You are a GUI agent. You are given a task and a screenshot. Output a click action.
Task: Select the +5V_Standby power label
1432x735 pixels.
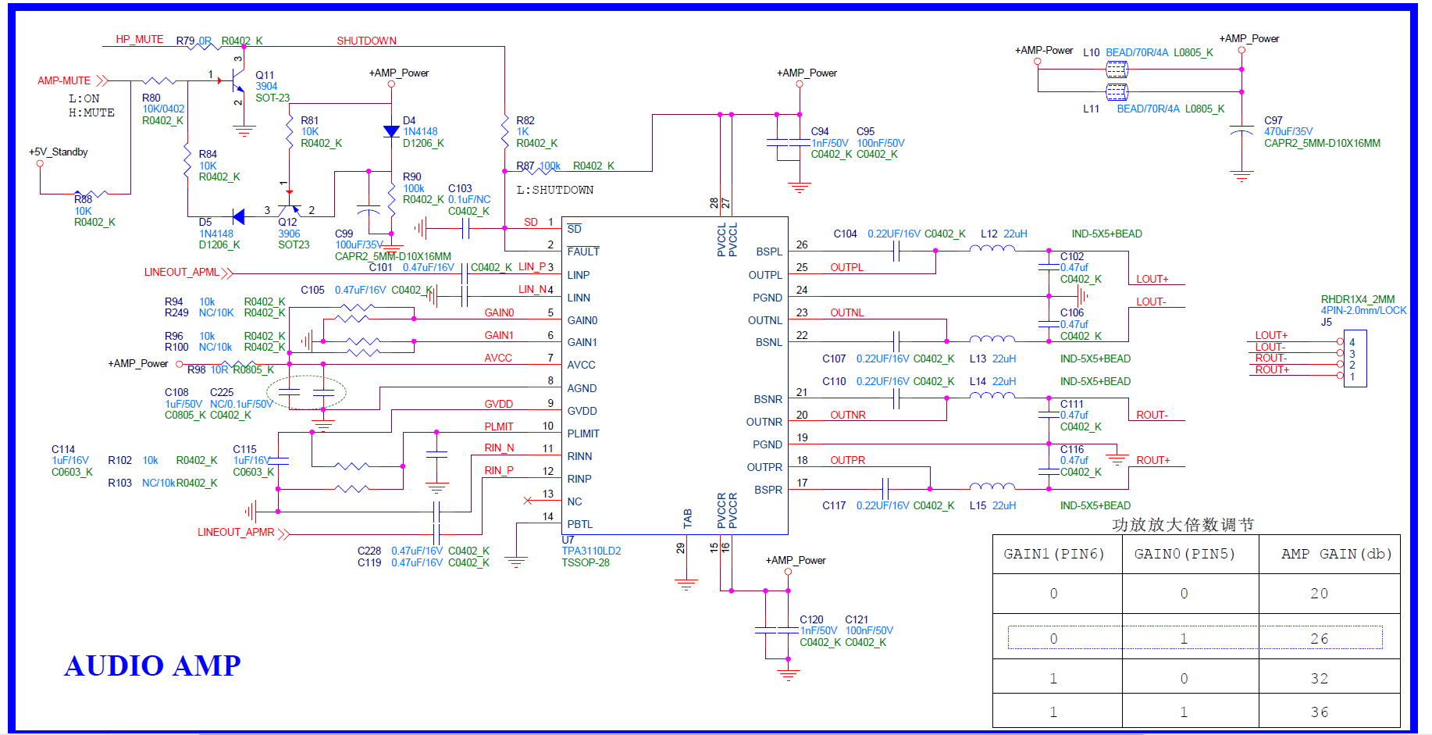coord(59,152)
